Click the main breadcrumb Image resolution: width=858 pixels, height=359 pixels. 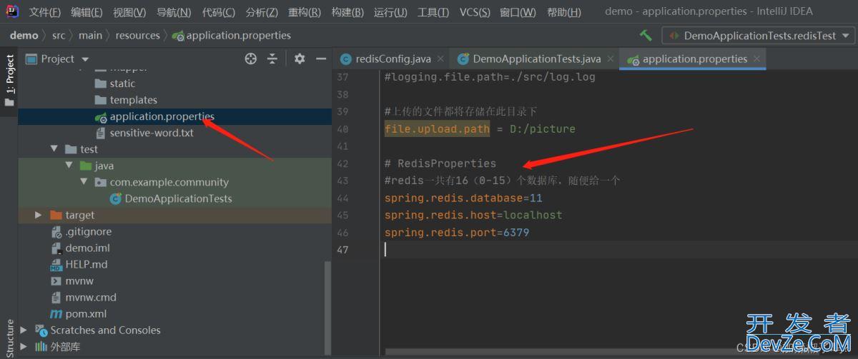click(x=90, y=35)
